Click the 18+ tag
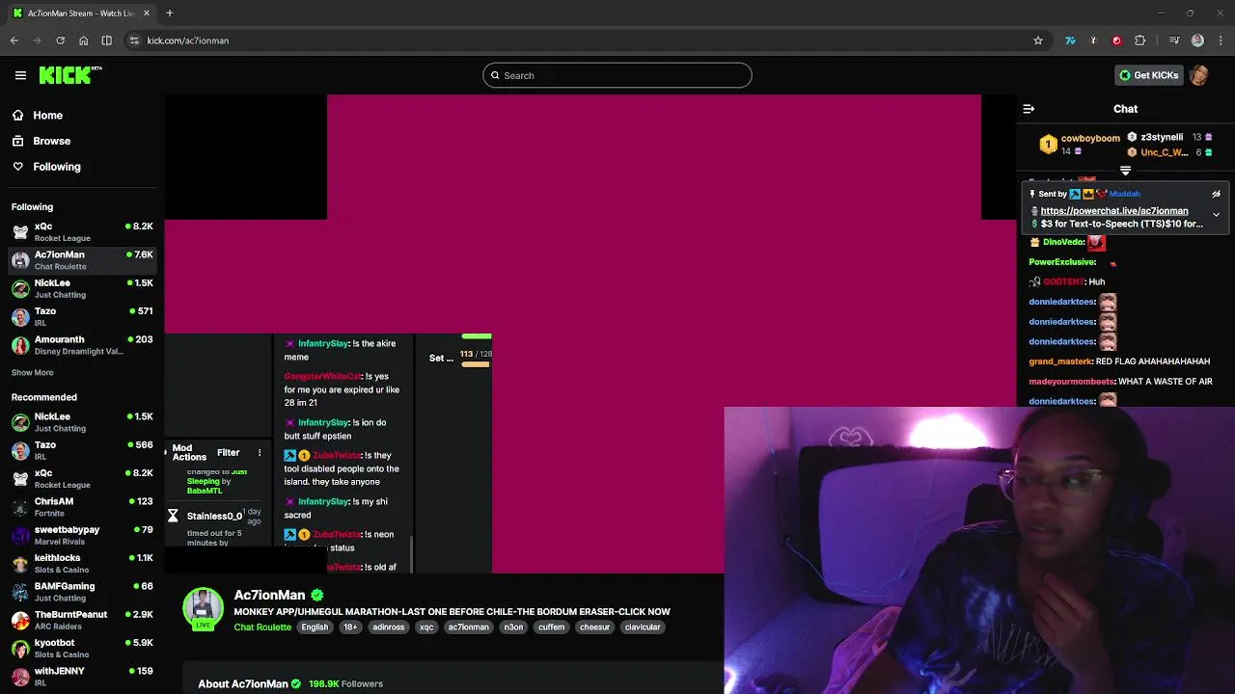The image size is (1235, 694). [x=350, y=627]
